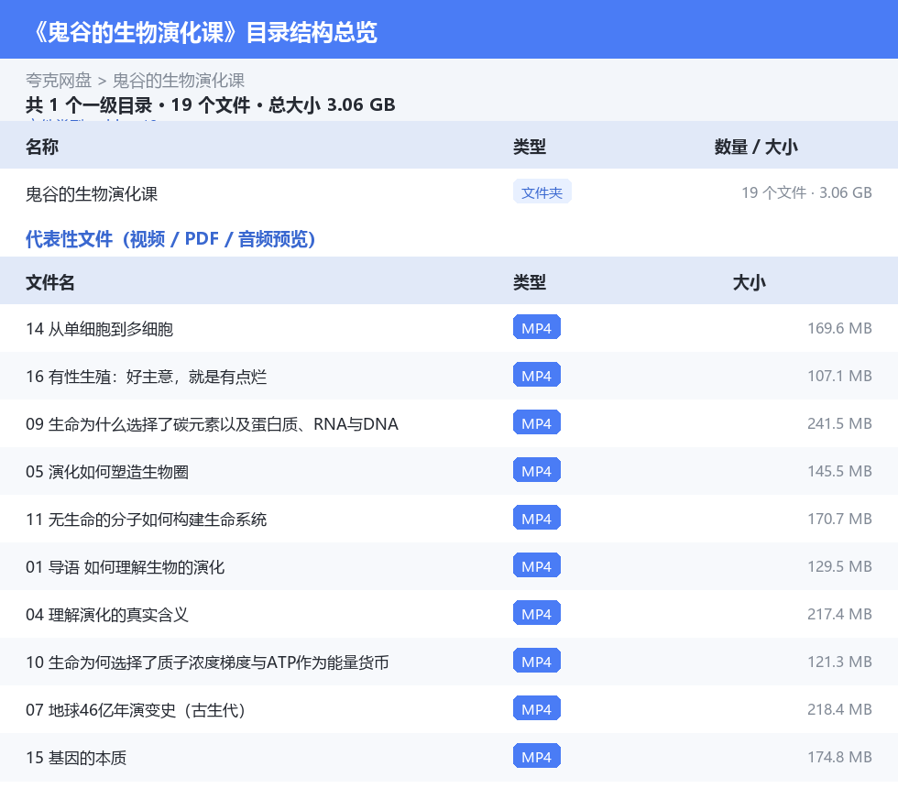Screen dimensions: 898x810
Task: Select the 121.3 MB size value
Action: [839, 661]
